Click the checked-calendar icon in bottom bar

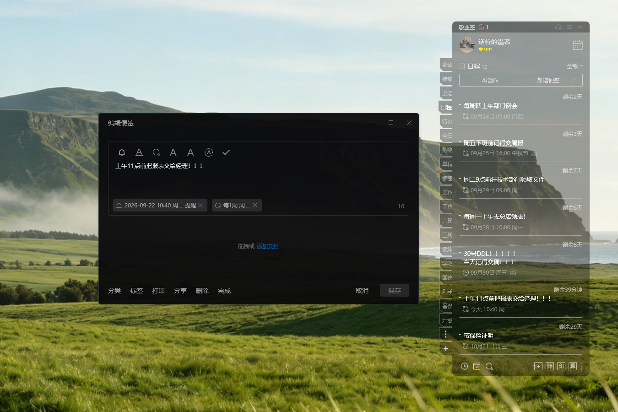tap(477, 366)
